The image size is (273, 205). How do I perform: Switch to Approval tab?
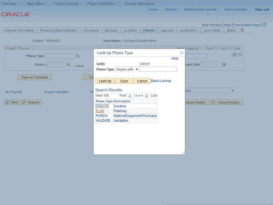(167, 30)
